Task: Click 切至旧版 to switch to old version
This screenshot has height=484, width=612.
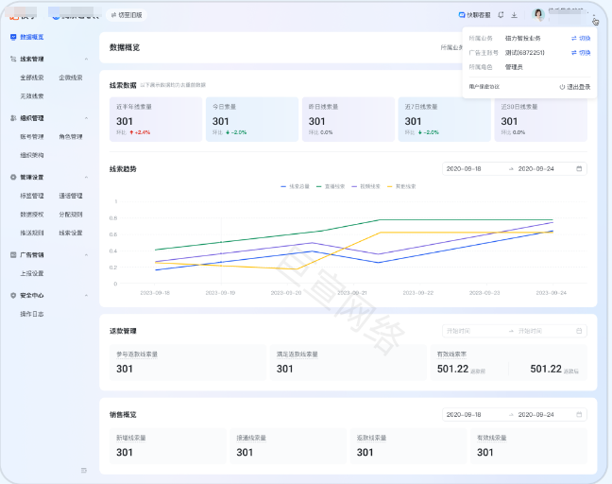Action: click(x=127, y=15)
